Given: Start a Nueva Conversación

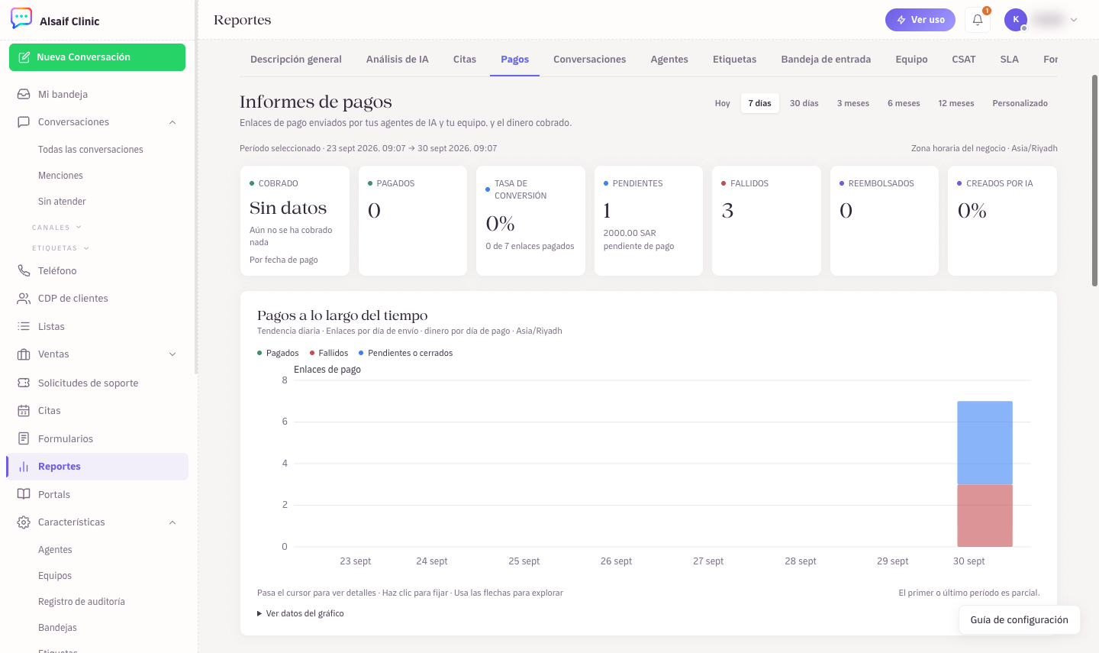Looking at the screenshot, I should (x=97, y=57).
